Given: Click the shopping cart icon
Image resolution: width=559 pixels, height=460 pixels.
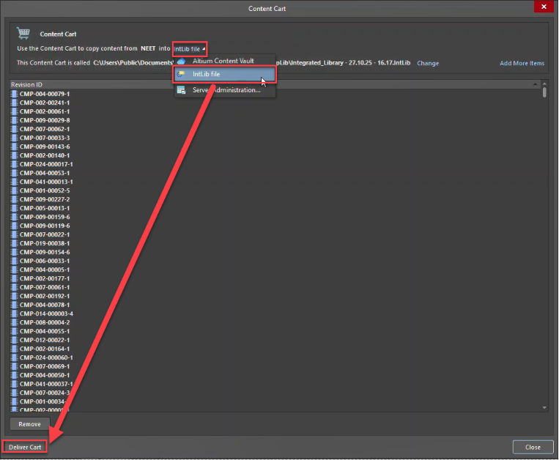Looking at the screenshot, I should point(23,34).
